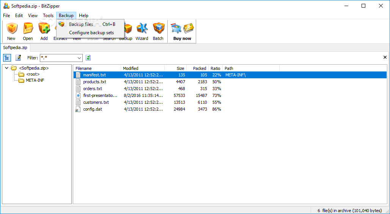Open the View menu

(33, 16)
